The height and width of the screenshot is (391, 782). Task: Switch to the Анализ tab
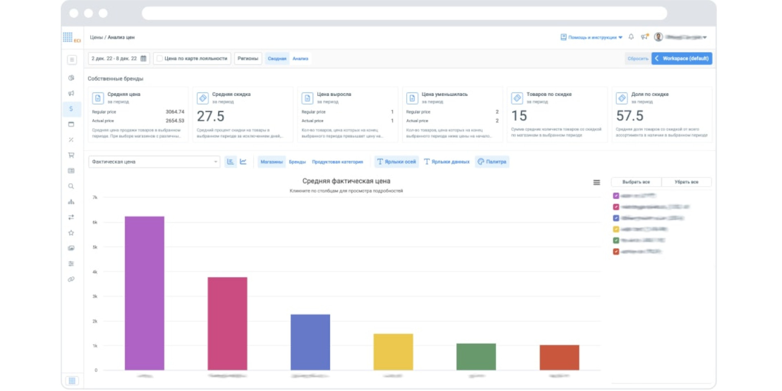(x=300, y=59)
